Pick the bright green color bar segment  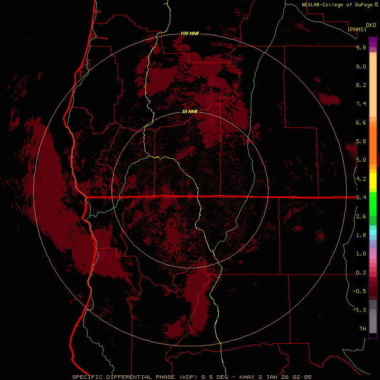(373, 204)
